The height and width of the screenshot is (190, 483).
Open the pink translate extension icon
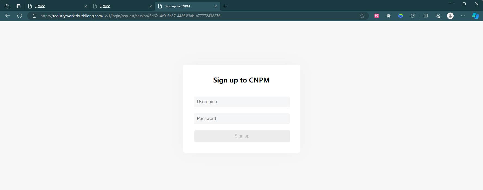[x=377, y=16]
